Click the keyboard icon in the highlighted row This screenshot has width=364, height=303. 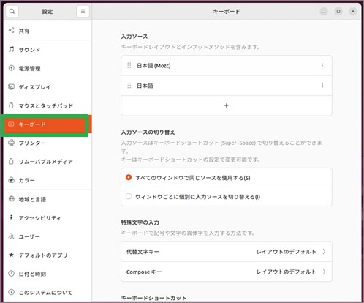click(x=11, y=124)
